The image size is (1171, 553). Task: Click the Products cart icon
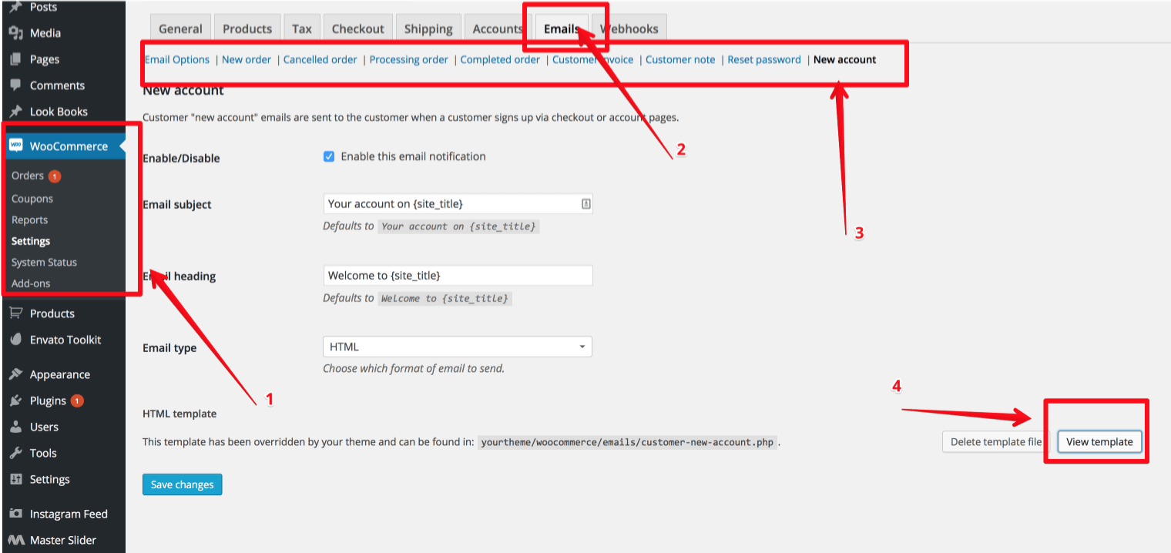click(15, 313)
